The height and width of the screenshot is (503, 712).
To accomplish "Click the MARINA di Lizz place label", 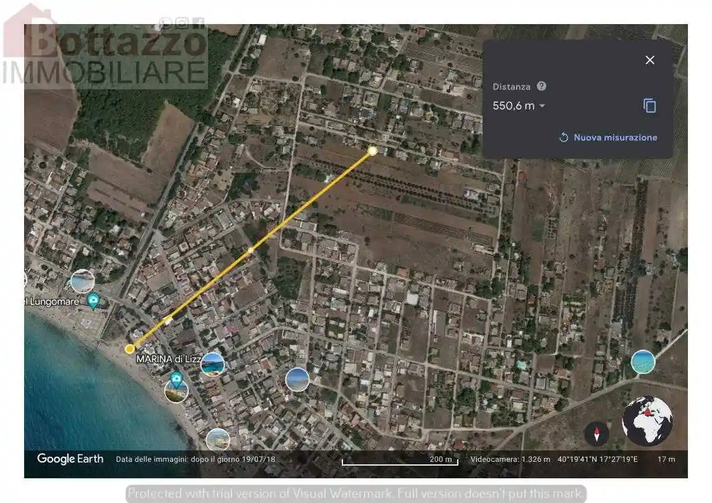I will click(169, 359).
